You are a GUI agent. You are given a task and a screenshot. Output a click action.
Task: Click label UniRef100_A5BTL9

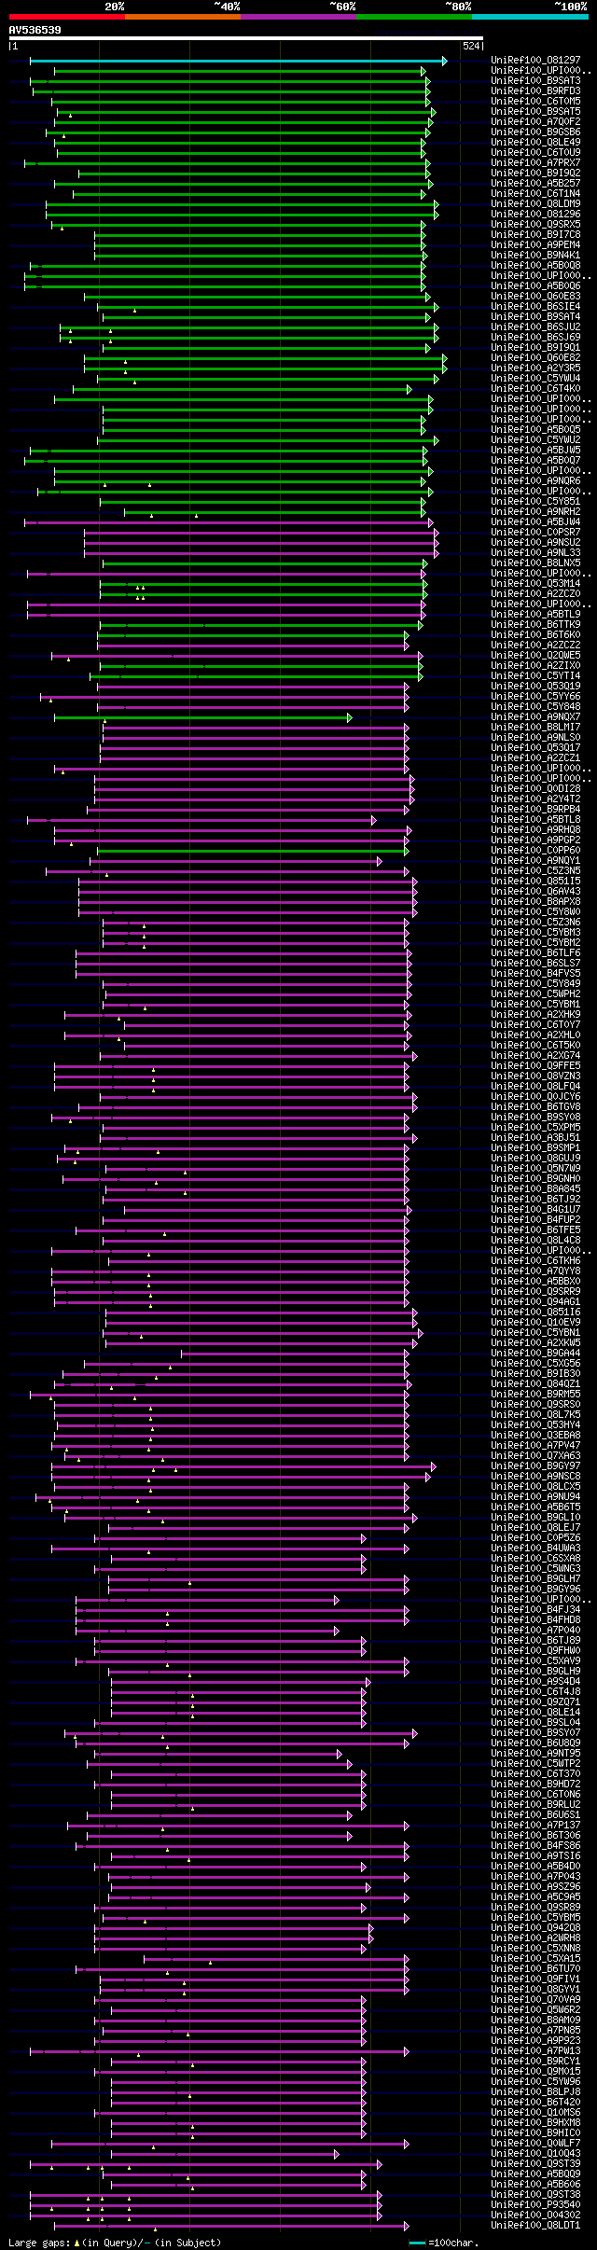[535, 615]
